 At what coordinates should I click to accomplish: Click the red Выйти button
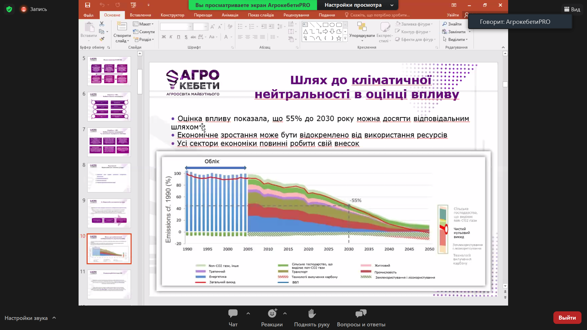coord(567,318)
